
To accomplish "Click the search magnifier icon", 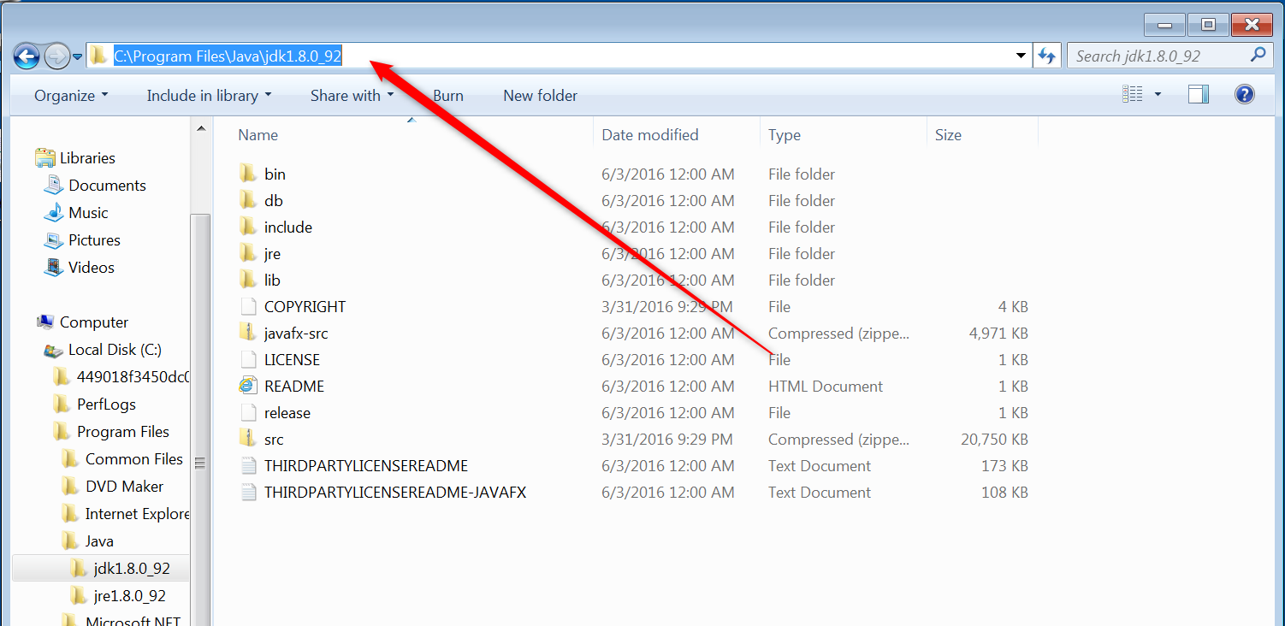I will pyautogui.click(x=1258, y=56).
